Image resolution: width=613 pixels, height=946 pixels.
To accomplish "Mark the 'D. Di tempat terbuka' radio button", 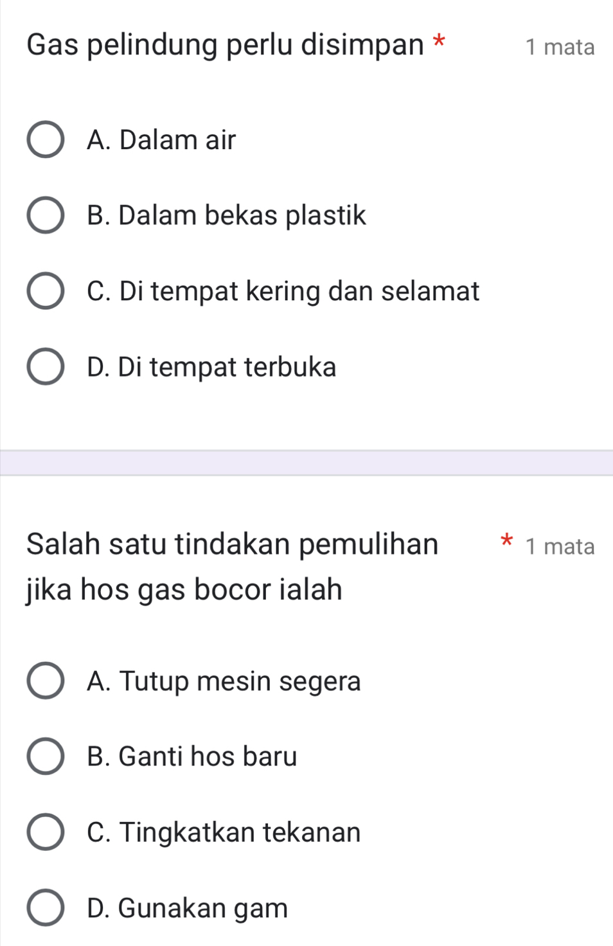I will pyautogui.click(x=45, y=367).
